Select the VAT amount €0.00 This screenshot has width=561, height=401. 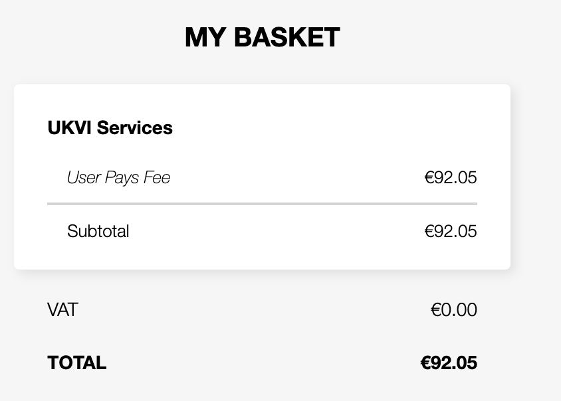click(x=454, y=310)
